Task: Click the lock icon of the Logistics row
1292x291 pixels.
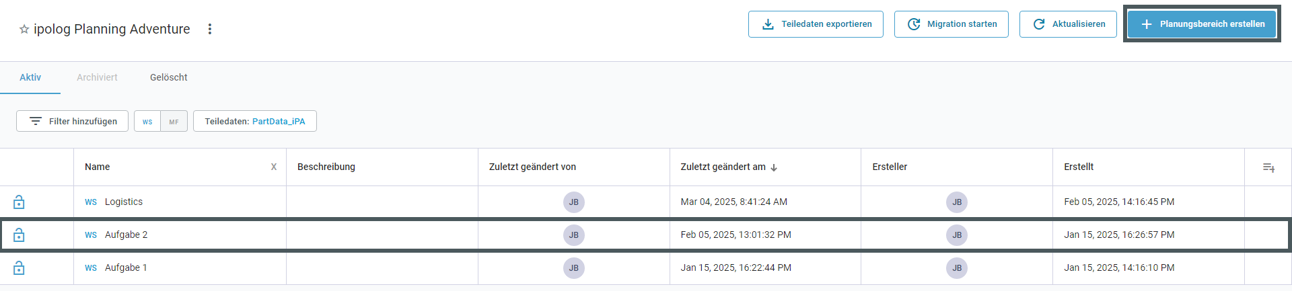Action: (19, 202)
